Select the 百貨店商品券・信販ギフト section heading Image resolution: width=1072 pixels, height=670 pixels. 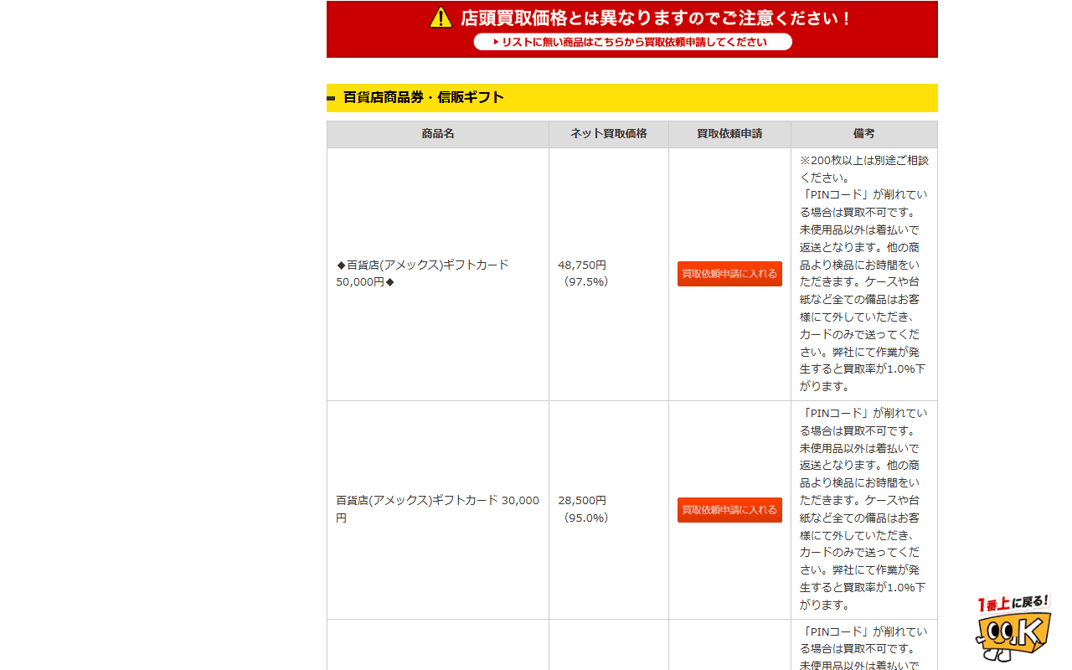[x=424, y=97]
